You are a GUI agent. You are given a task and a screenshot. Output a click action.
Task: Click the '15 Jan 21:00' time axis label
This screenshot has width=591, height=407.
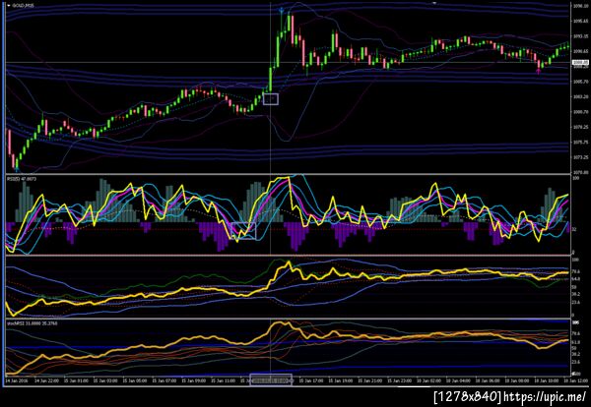point(370,380)
